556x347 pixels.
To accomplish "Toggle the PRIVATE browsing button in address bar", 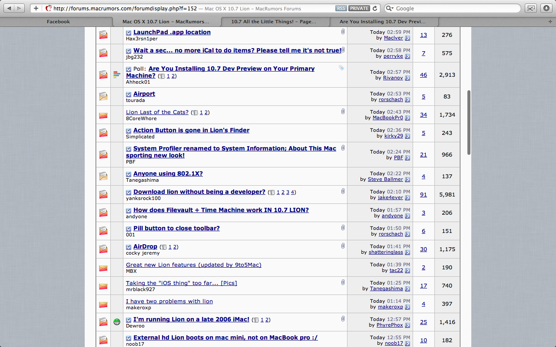I will coord(359,8).
